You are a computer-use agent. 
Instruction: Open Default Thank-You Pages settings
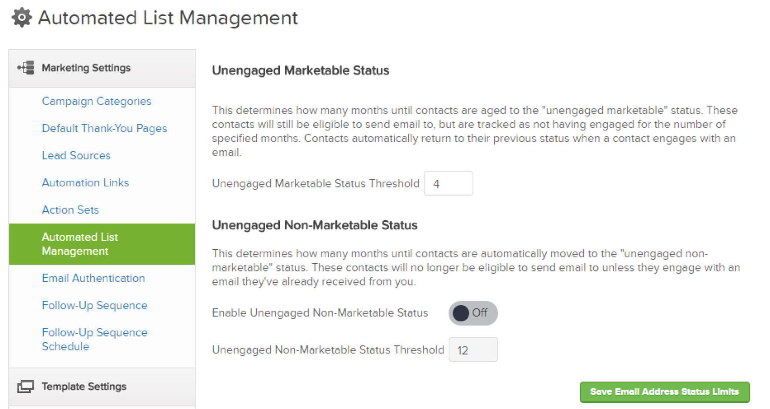point(104,128)
